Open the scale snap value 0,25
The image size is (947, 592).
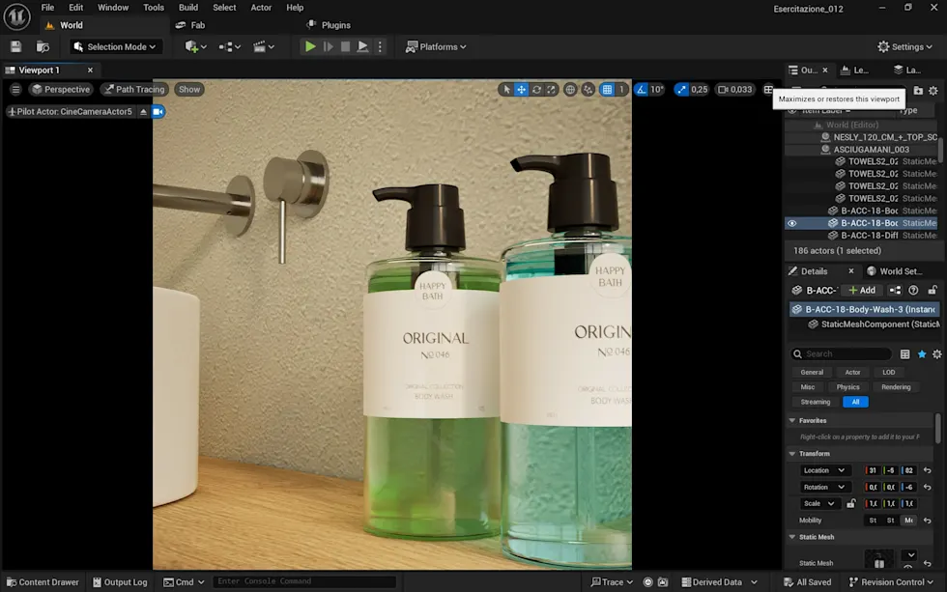[x=700, y=89]
